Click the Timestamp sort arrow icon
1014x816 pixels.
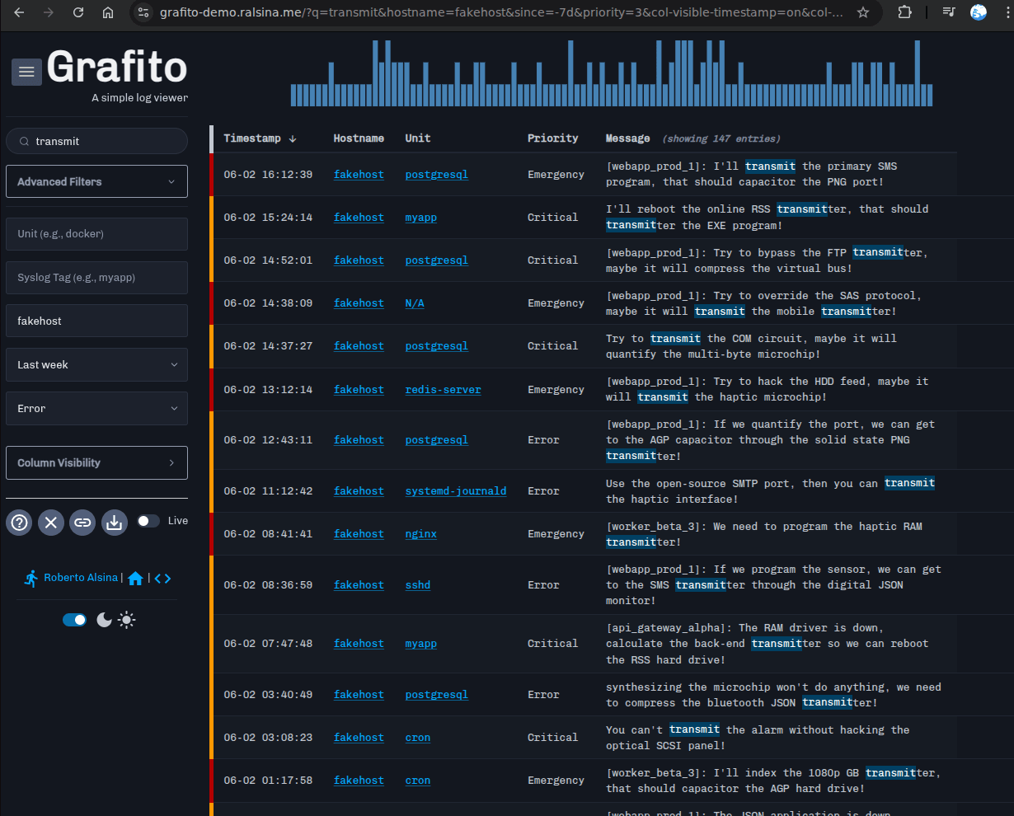click(x=293, y=138)
